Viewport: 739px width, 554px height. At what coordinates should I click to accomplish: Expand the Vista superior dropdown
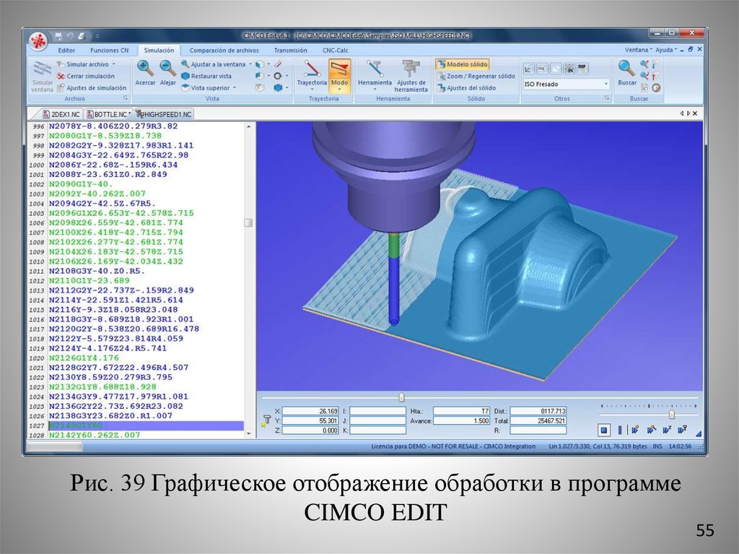coord(235,88)
